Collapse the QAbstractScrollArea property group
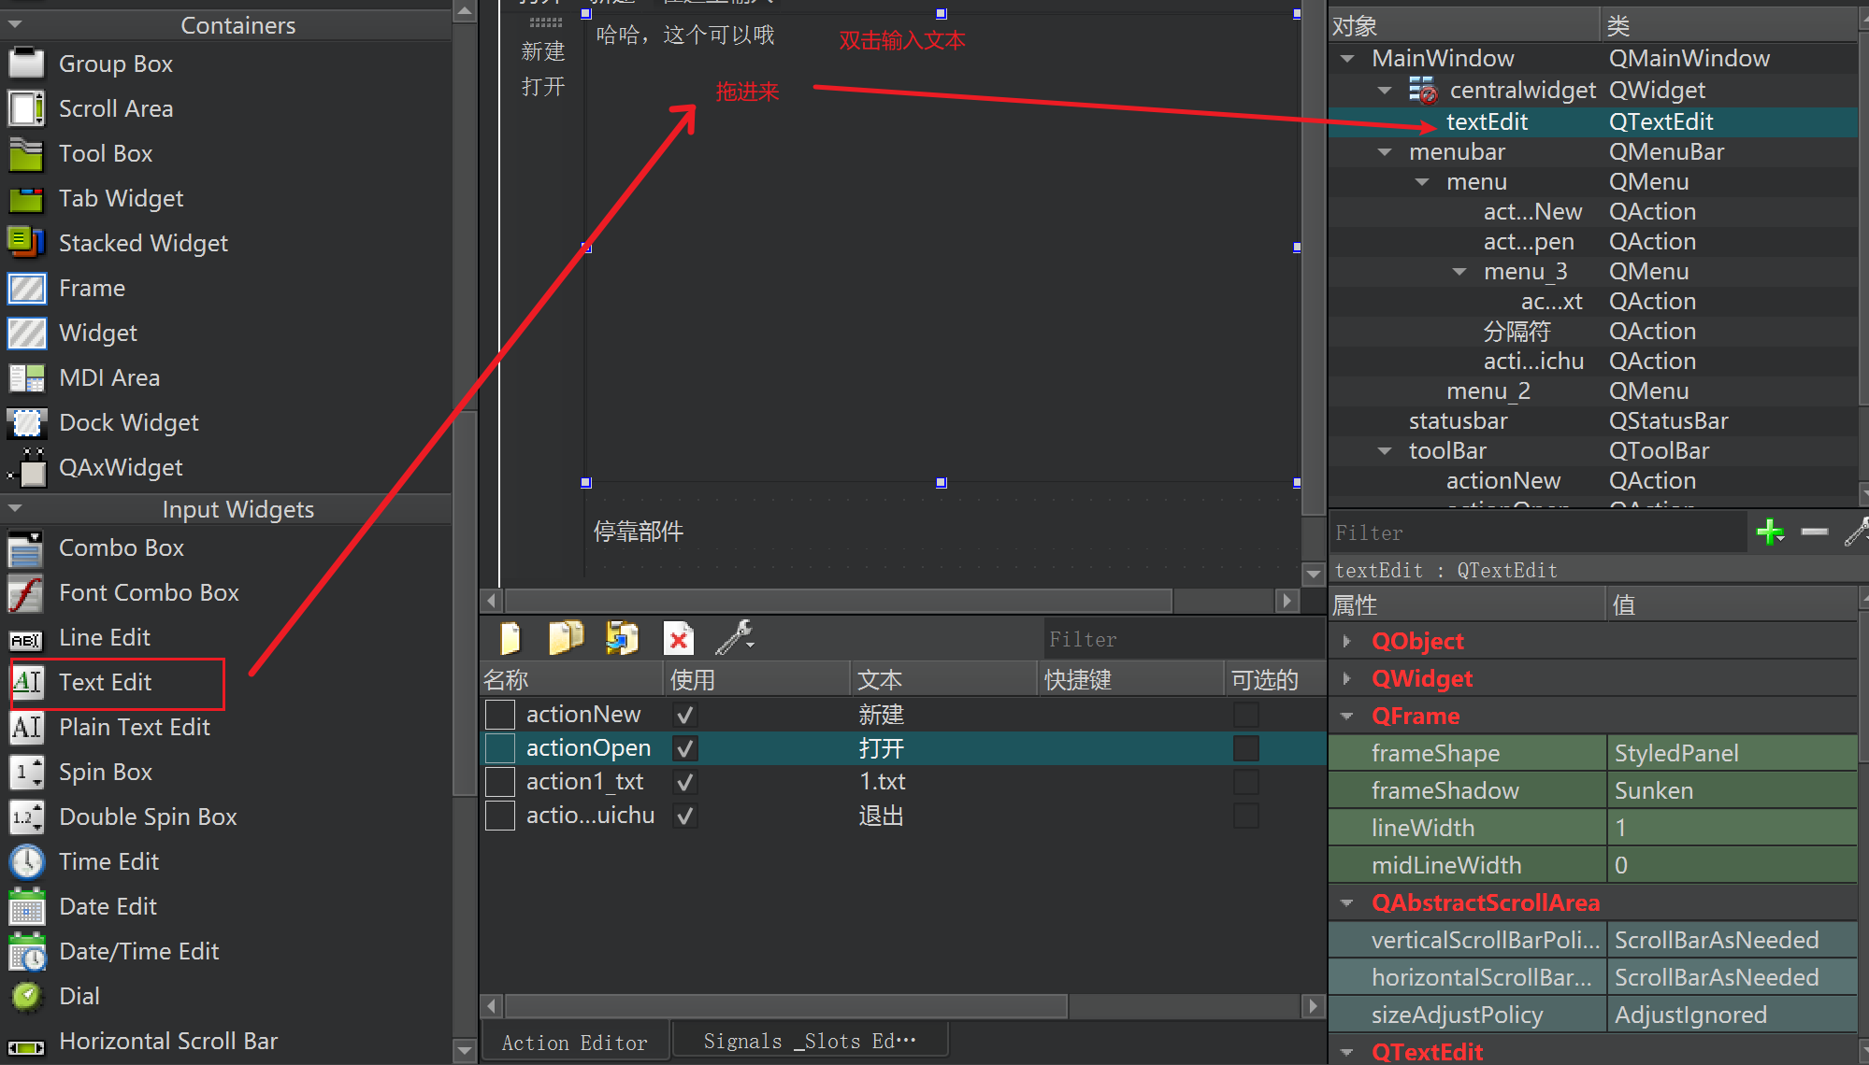 (1347, 902)
